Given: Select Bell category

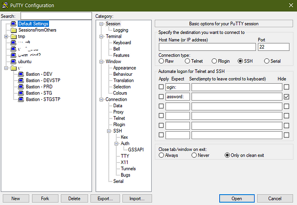Looking at the screenshot, I should click(x=116, y=49).
